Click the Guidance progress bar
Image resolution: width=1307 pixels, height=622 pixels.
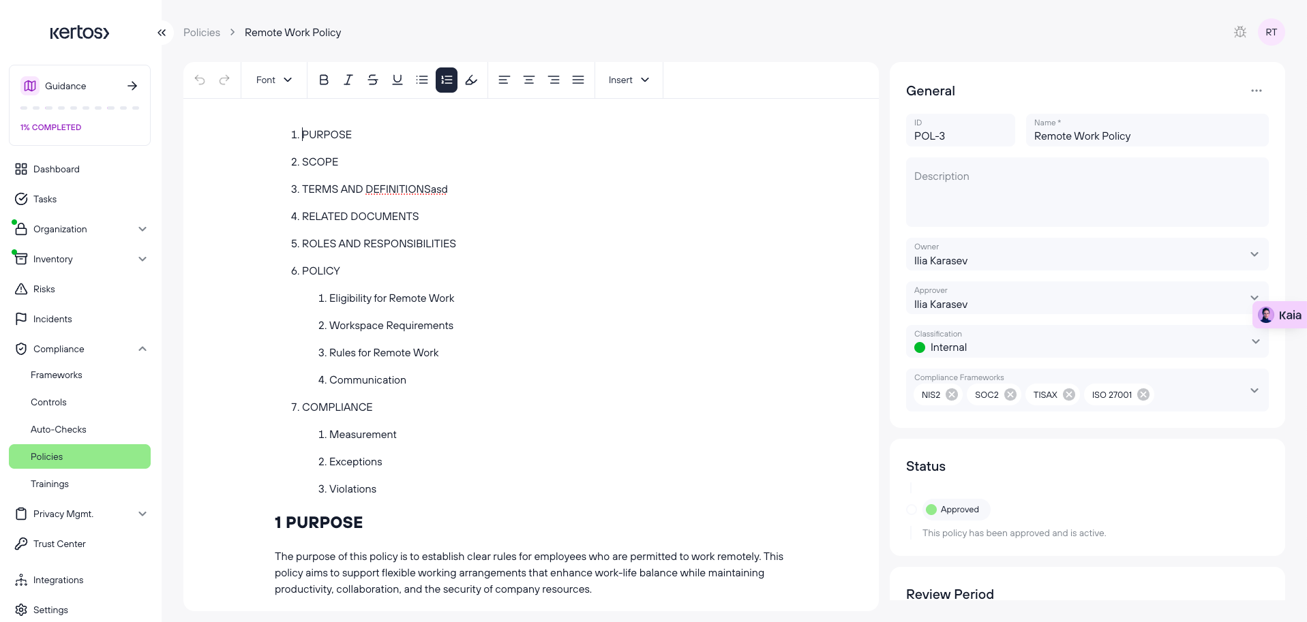tap(80, 108)
